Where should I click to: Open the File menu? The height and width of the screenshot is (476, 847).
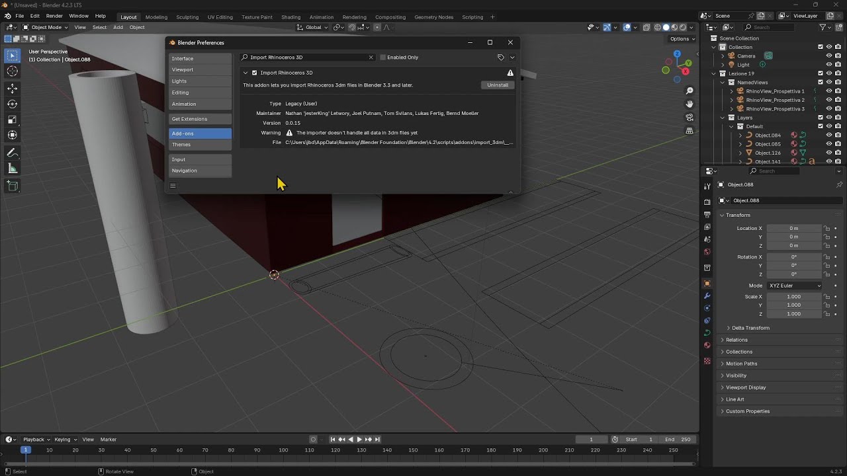click(19, 16)
